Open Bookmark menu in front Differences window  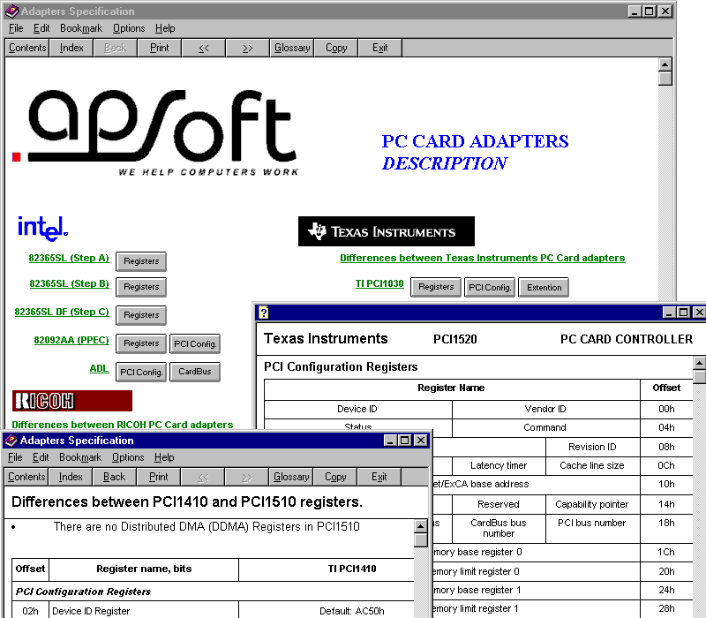pos(80,457)
